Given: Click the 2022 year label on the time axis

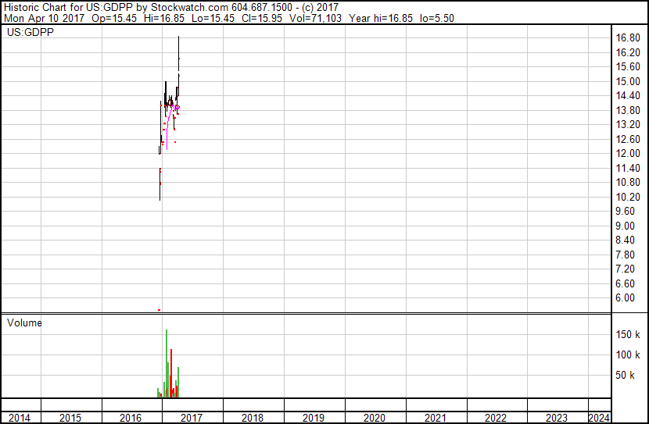Looking at the screenshot, I should click(496, 418).
